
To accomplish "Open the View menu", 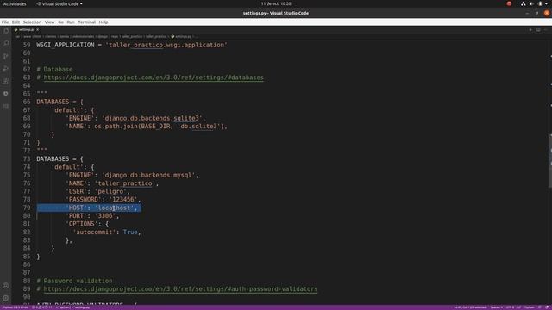I will click(x=50, y=22).
